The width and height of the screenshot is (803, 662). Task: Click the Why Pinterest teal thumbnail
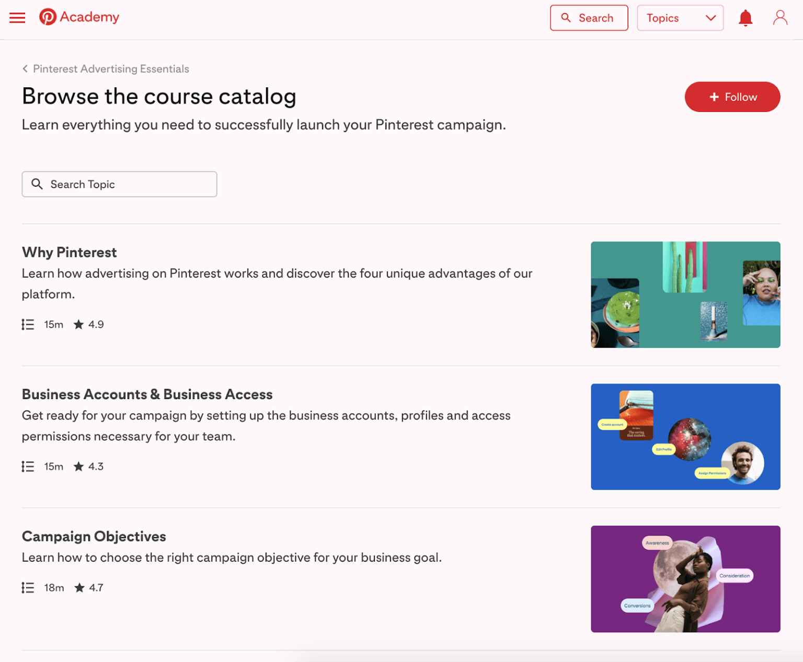(x=685, y=294)
